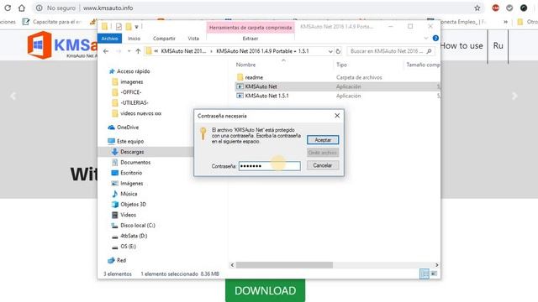This screenshot has height=302, width=538.
Task: Open the Capacitate para el bookmark
Action: 52,22
